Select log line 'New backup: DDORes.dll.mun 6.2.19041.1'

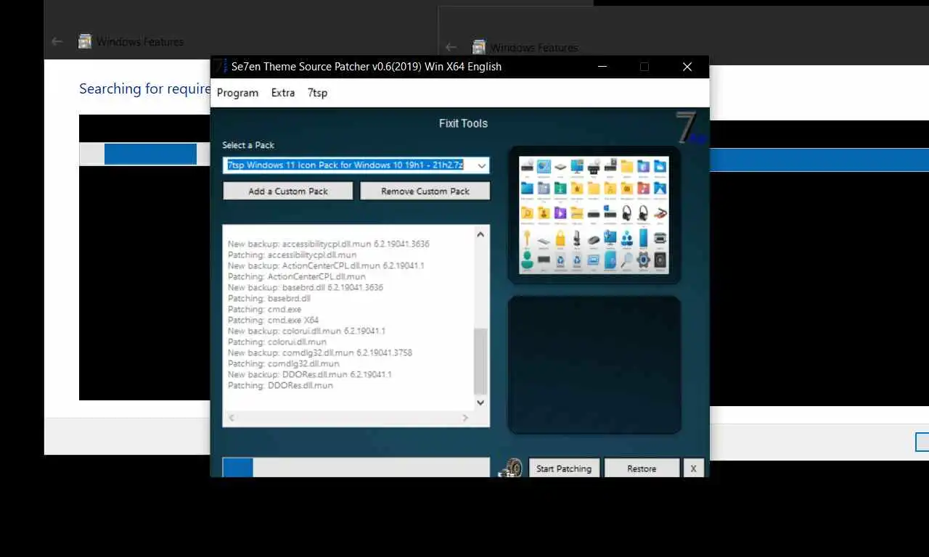[309, 375]
